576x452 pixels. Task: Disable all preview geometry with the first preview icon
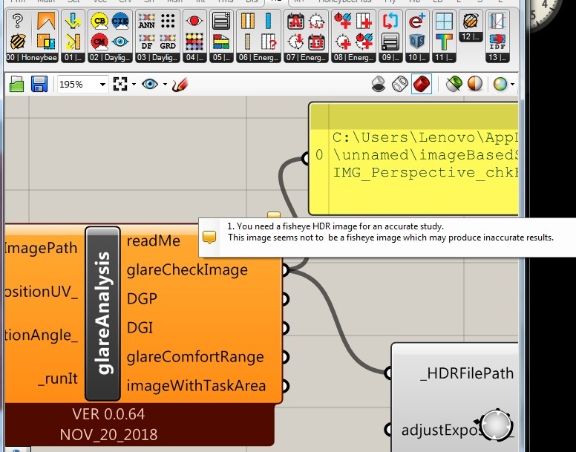point(379,84)
